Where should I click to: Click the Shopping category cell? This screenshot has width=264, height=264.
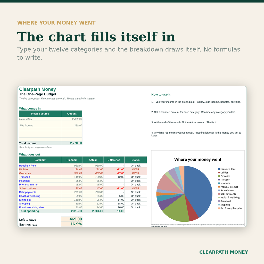[x=40, y=204]
